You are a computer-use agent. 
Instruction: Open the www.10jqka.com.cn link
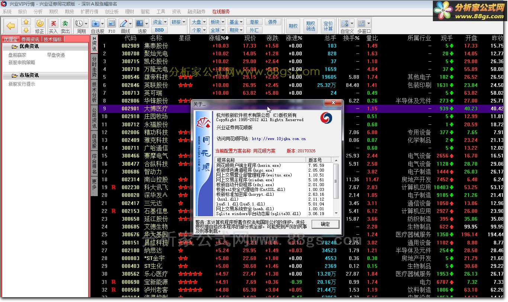click(279, 139)
